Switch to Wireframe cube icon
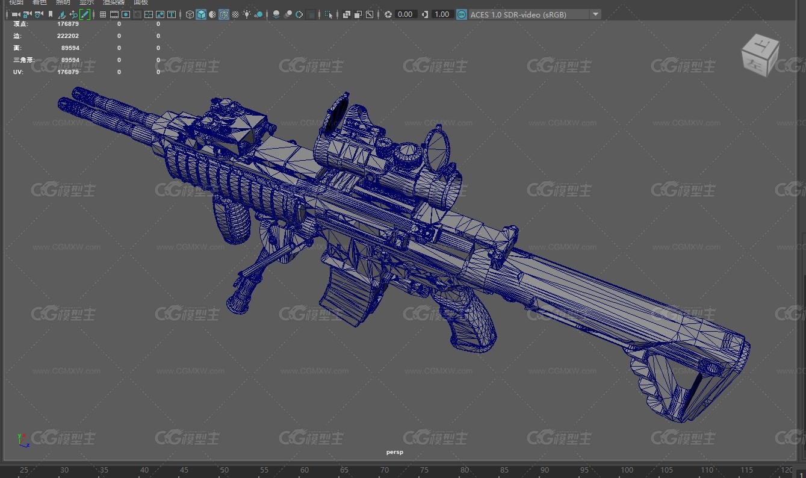806x478 pixels. point(190,14)
